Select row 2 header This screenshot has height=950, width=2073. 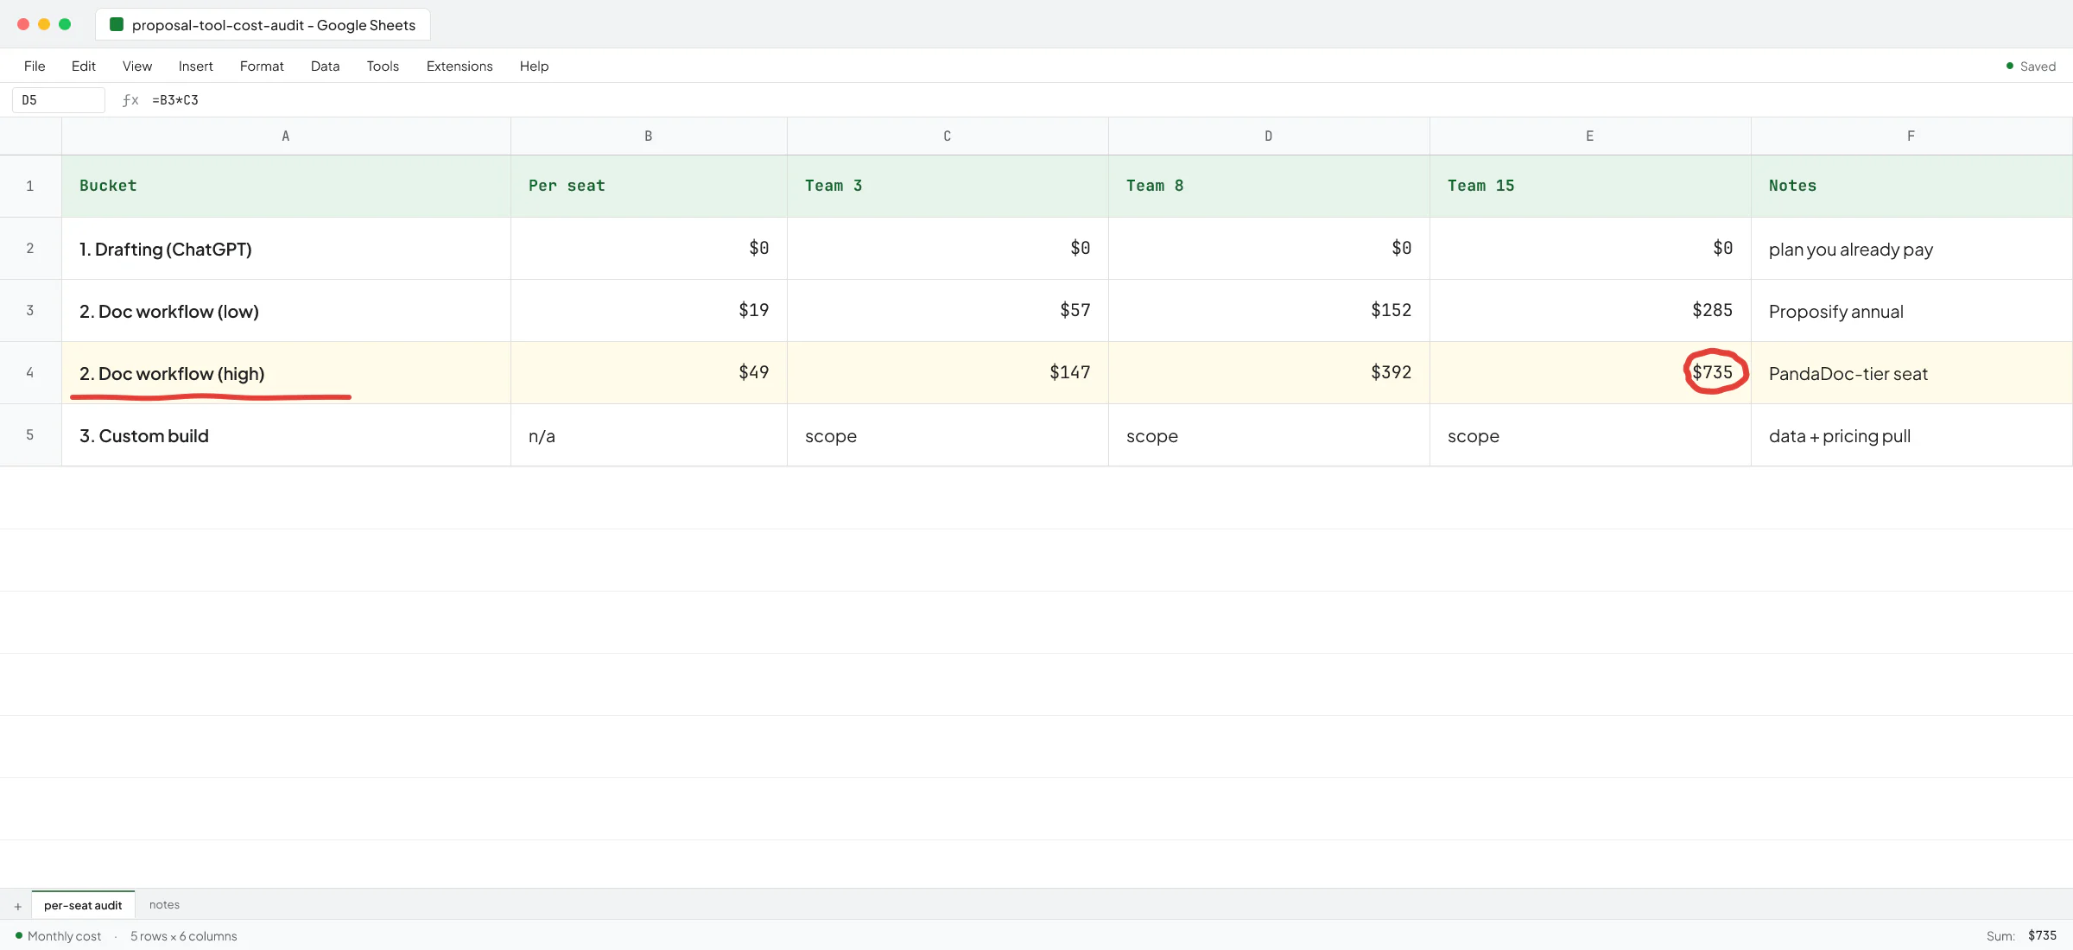pos(30,248)
